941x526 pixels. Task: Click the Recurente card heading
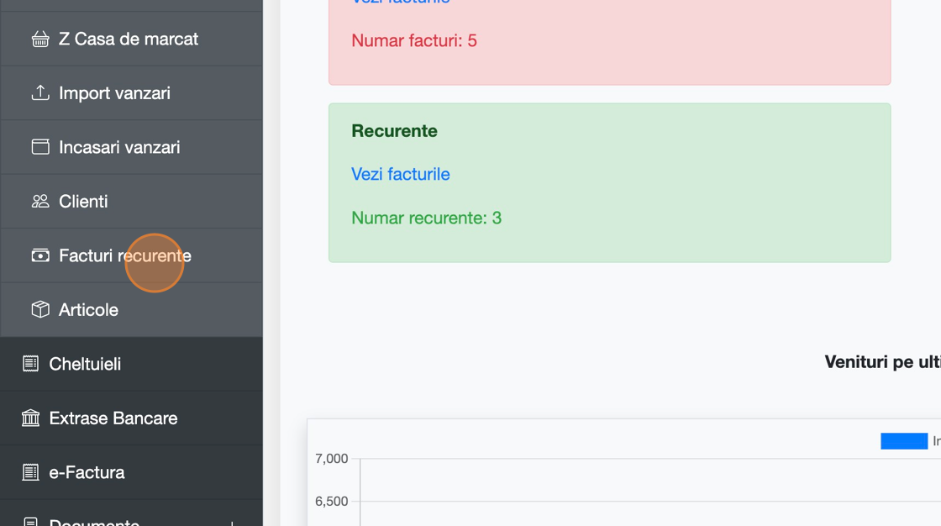coord(394,131)
